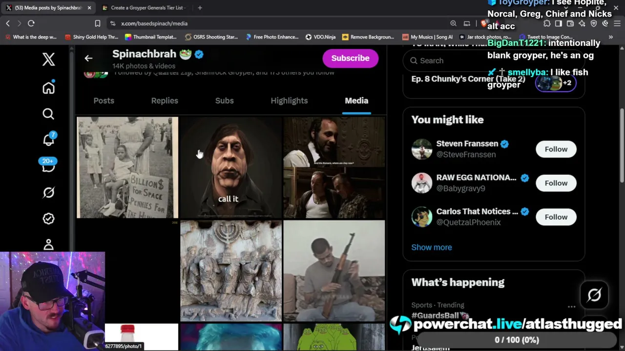Click the zoom magnifier in address bar
The width and height of the screenshot is (625, 351).
[x=453, y=23]
